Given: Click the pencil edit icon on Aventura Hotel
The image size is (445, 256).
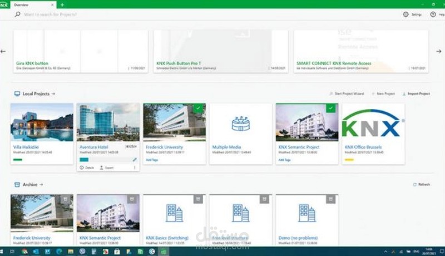Looking at the screenshot, I should pos(135,160).
